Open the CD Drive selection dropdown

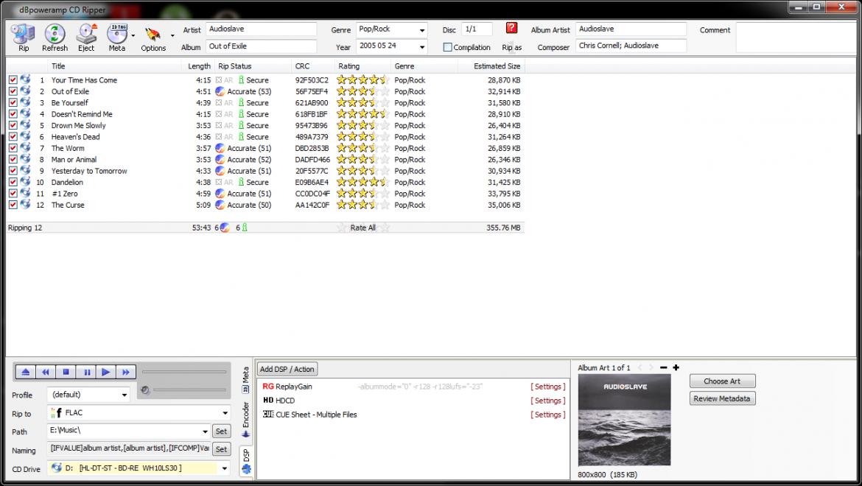click(x=225, y=468)
